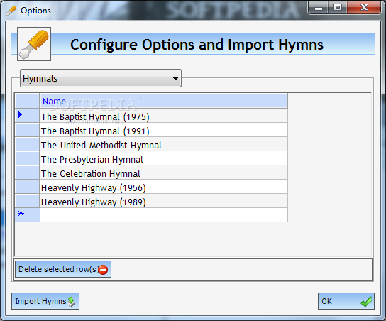Click the Import Hymns button label
Viewport: 386px width, 321px height.
(40, 301)
